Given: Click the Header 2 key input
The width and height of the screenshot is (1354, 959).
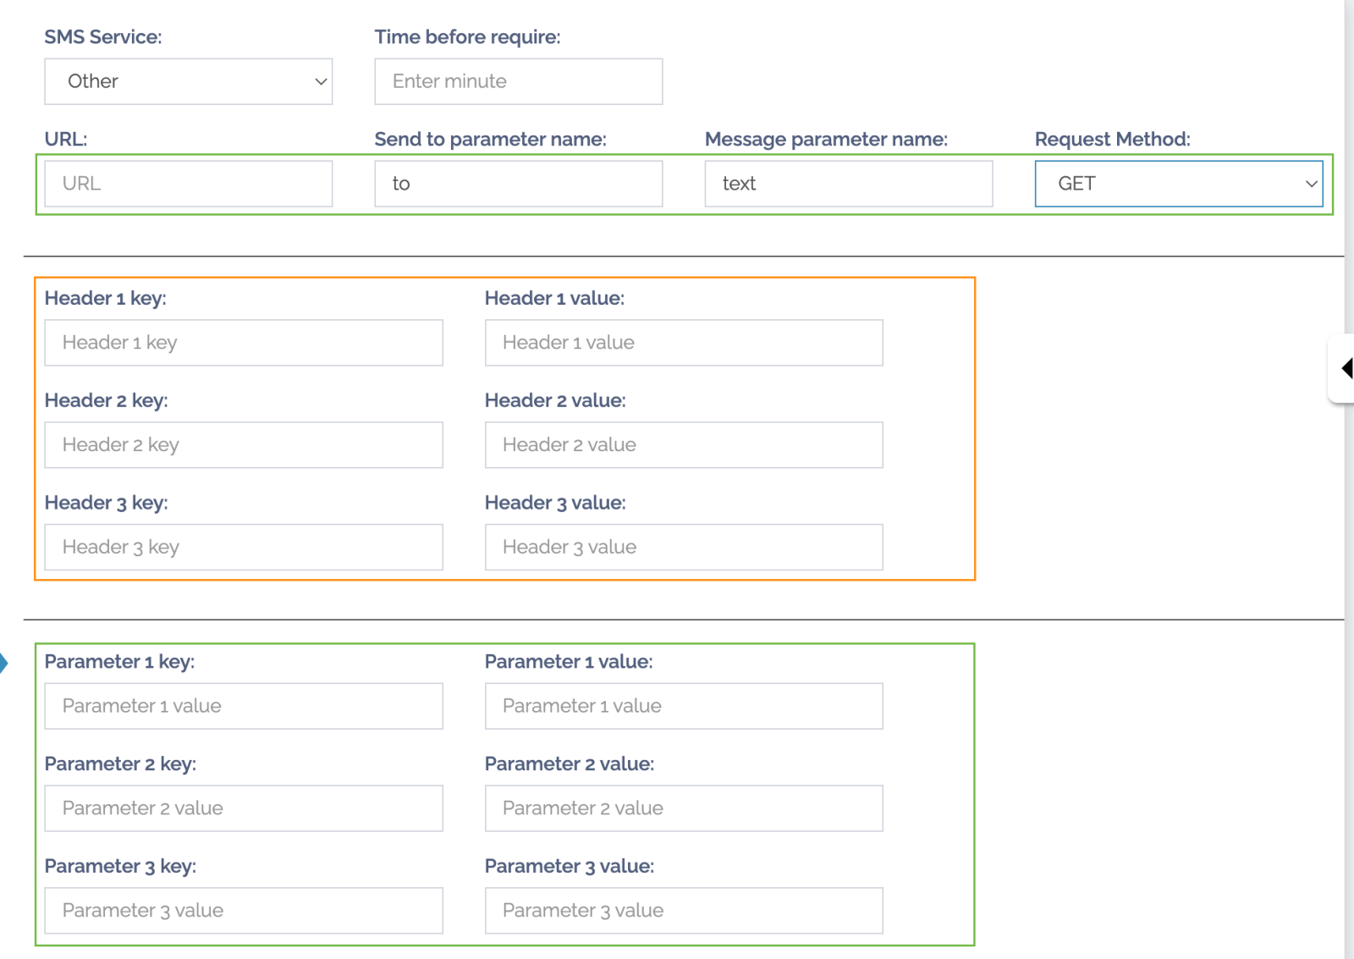Looking at the screenshot, I should click(x=243, y=445).
